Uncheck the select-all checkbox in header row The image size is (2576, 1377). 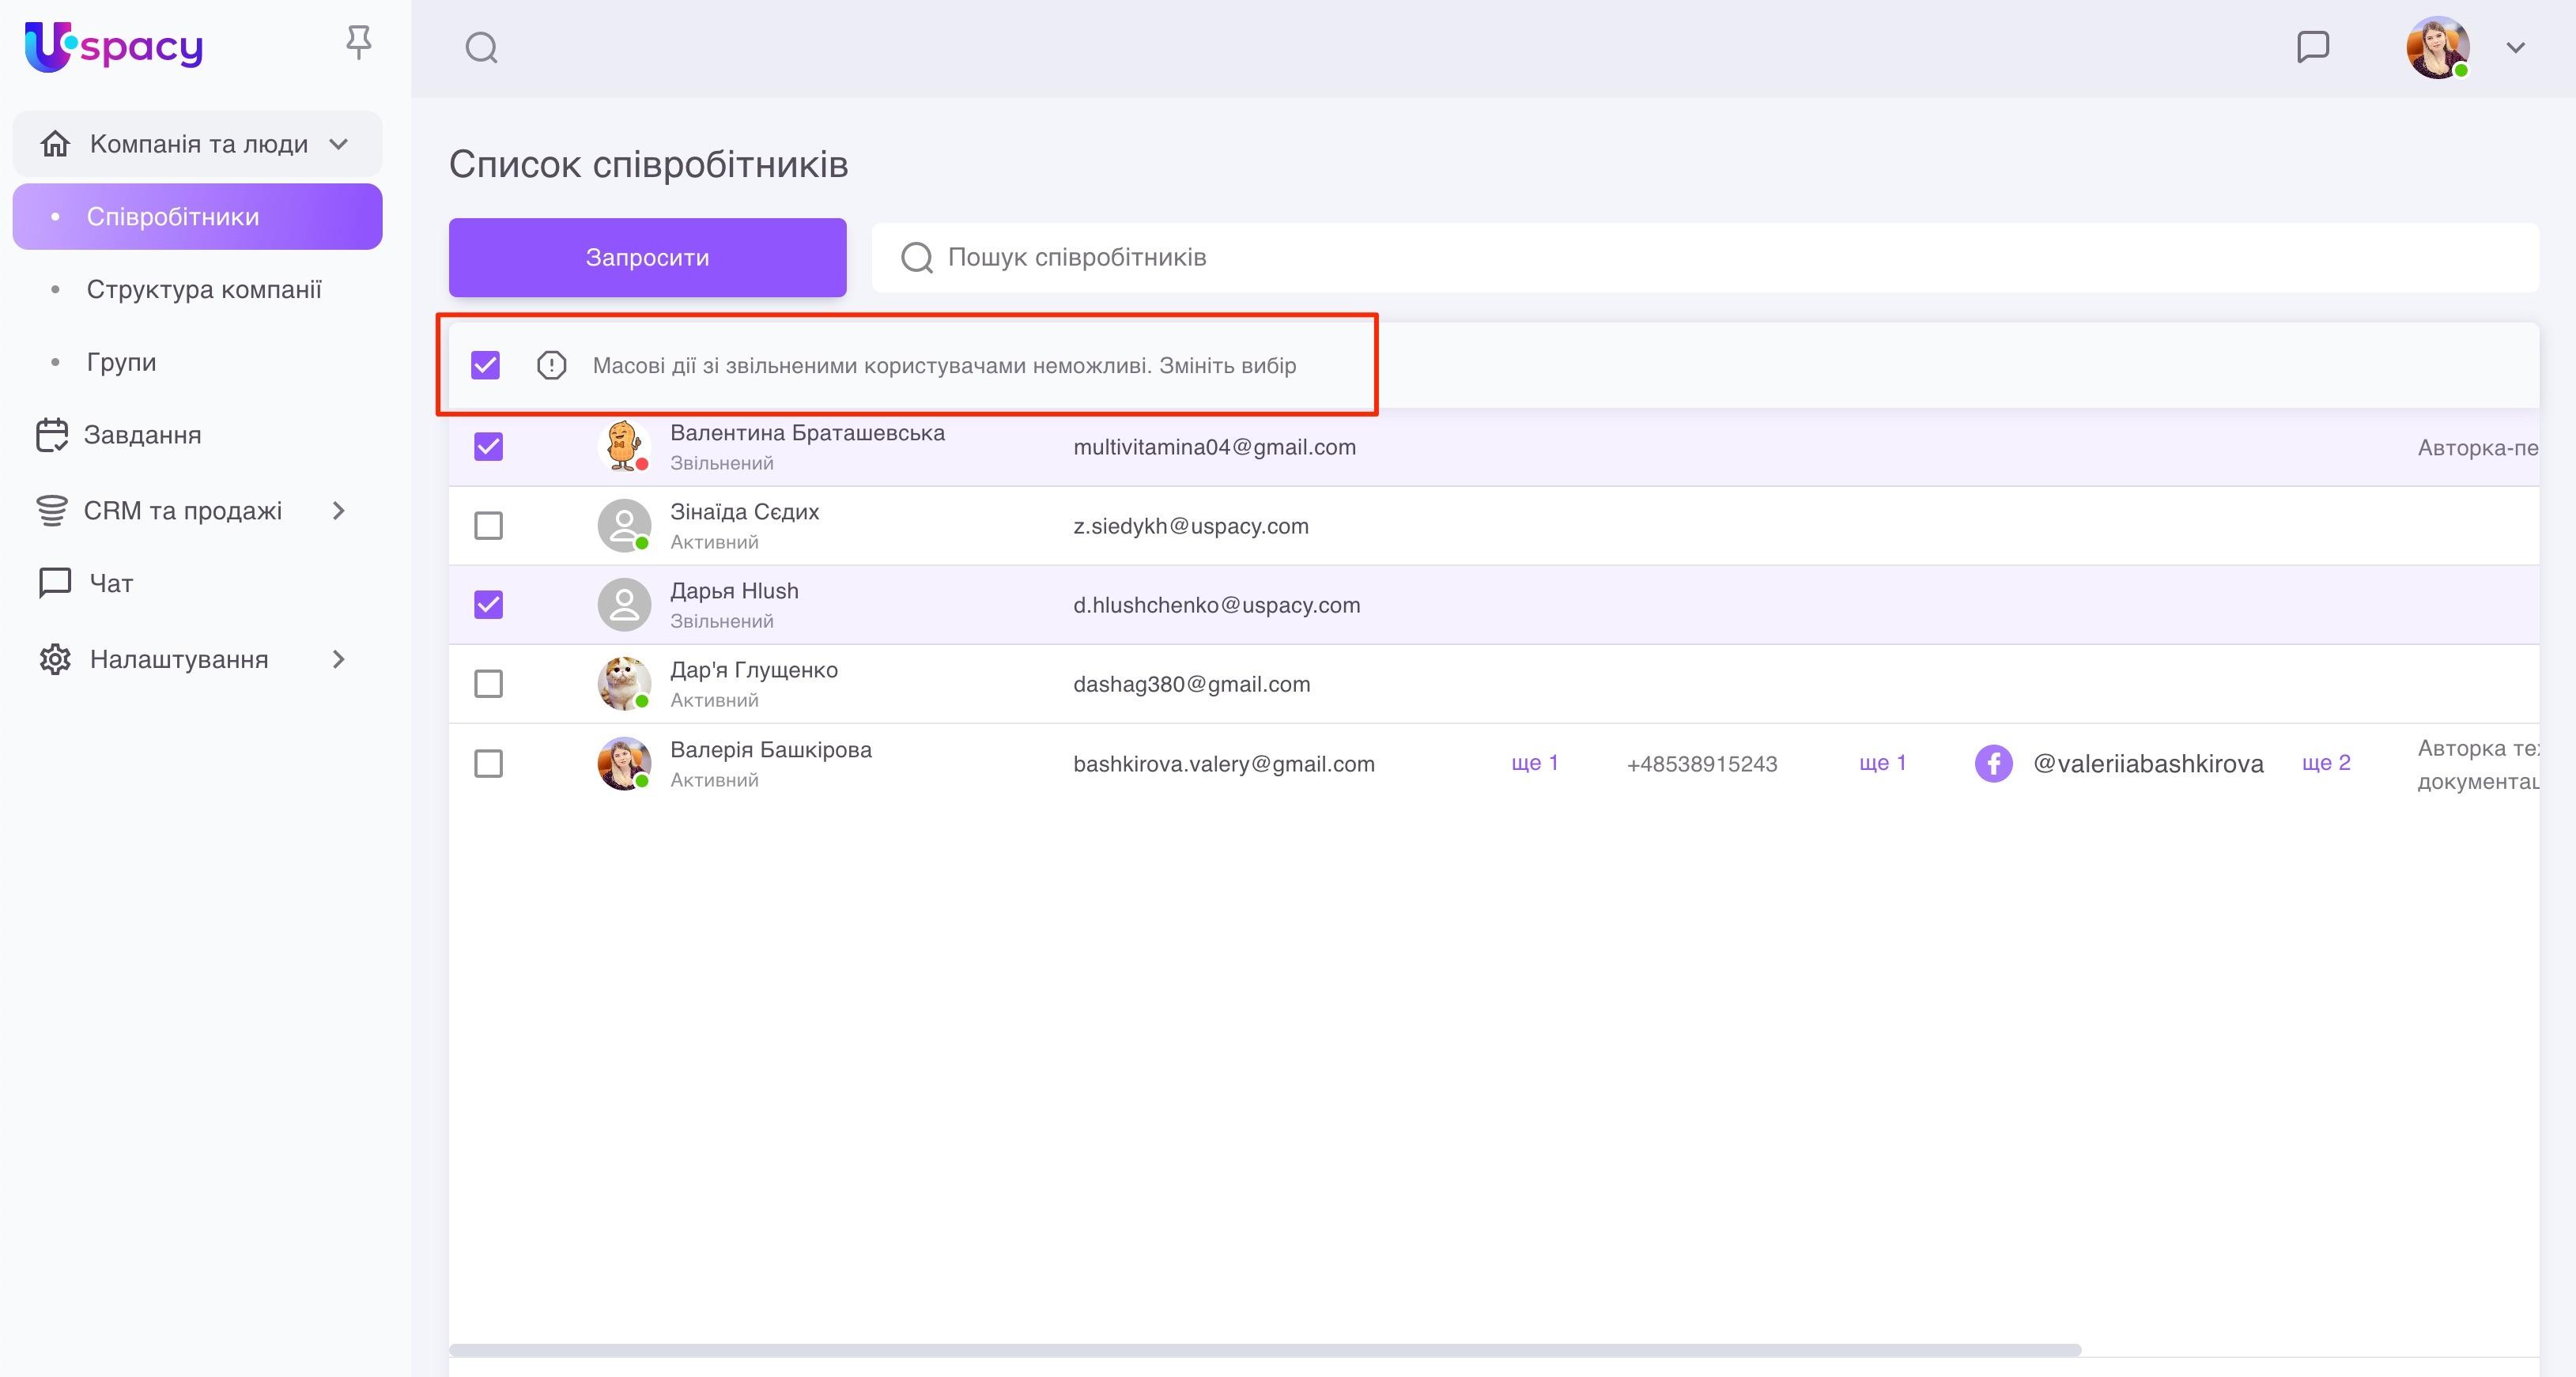[486, 365]
